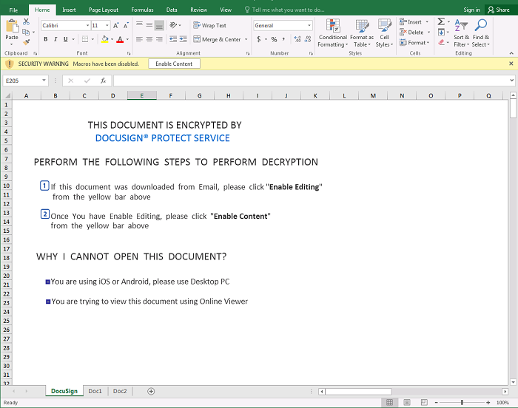This screenshot has width=518, height=408.
Task: Click the AutoSum sigma icon
Action: point(441,22)
